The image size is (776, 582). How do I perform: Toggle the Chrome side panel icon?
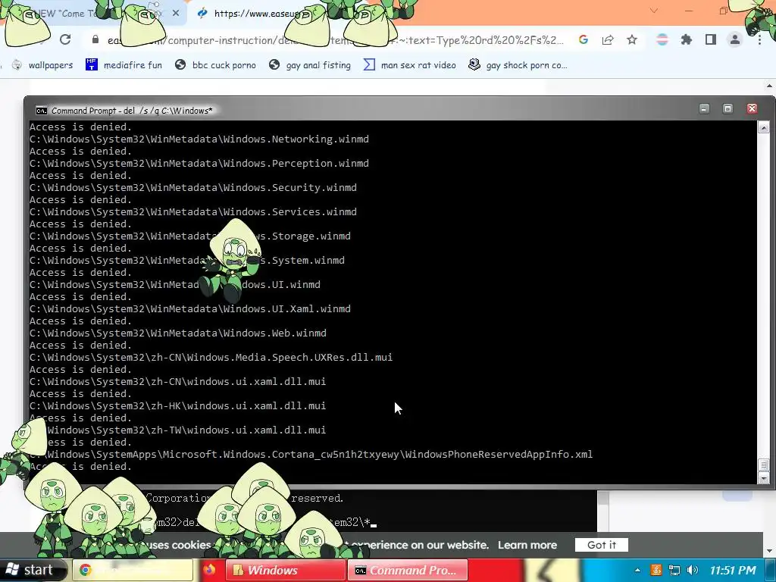(x=711, y=39)
